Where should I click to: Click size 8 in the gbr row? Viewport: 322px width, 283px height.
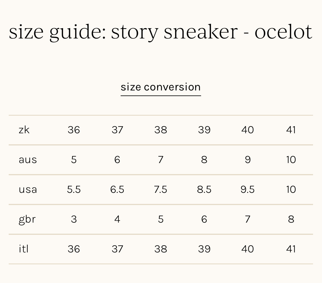click(291, 219)
